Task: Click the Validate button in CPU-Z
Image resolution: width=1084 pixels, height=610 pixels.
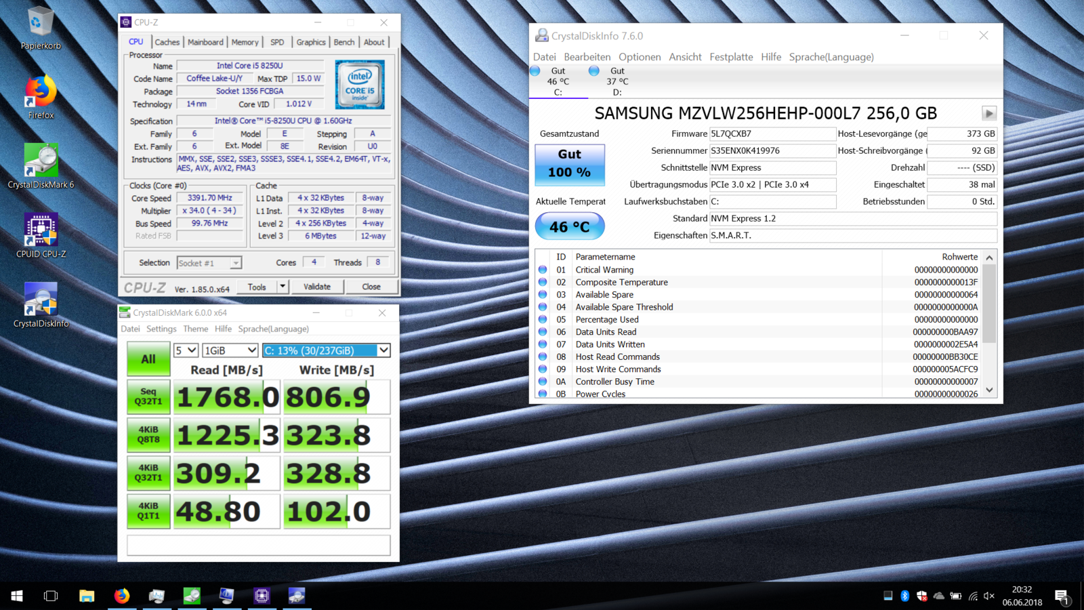Action: (317, 287)
